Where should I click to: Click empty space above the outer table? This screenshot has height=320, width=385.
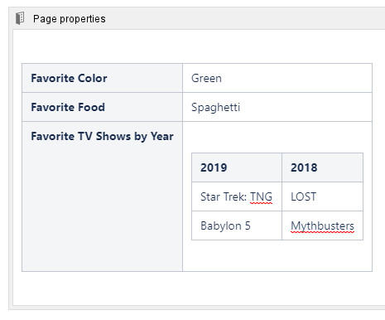(x=199, y=46)
